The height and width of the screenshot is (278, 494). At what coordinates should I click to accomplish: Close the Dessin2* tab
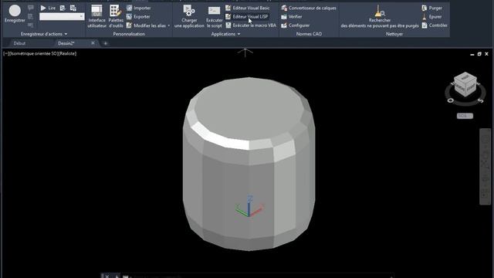point(93,43)
